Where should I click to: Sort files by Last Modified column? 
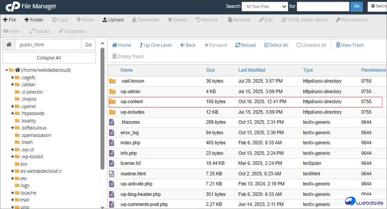(x=251, y=70)
